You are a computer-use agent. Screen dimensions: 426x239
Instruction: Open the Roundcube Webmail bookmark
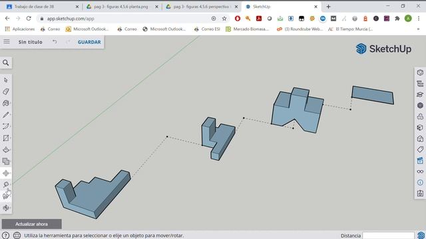click(x=300, y=29)
